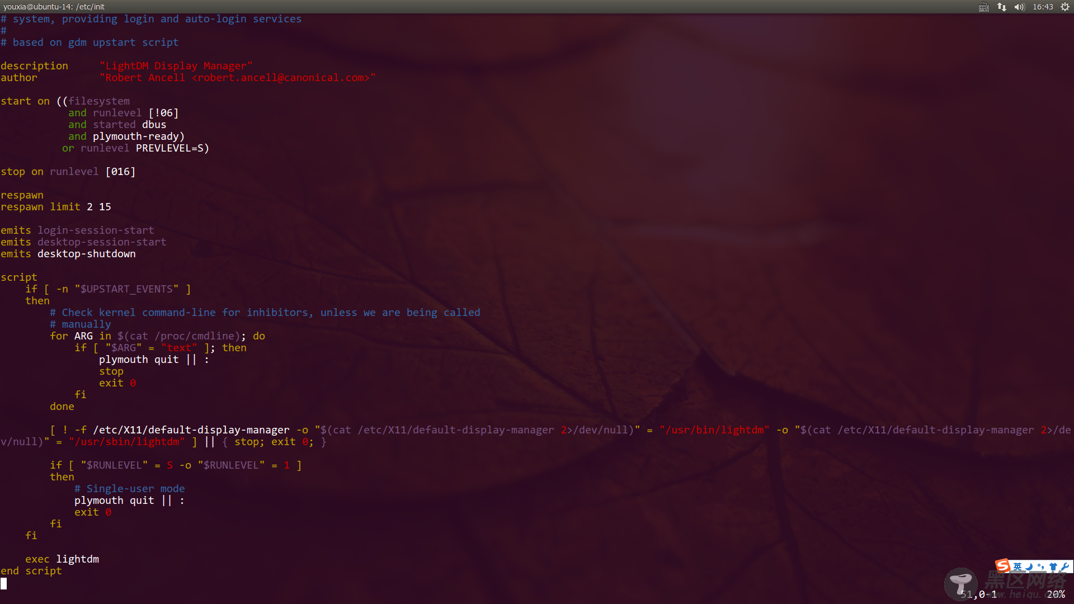
Task: Click 'emits login-session-start' line
Action: [x=77, y=230]
